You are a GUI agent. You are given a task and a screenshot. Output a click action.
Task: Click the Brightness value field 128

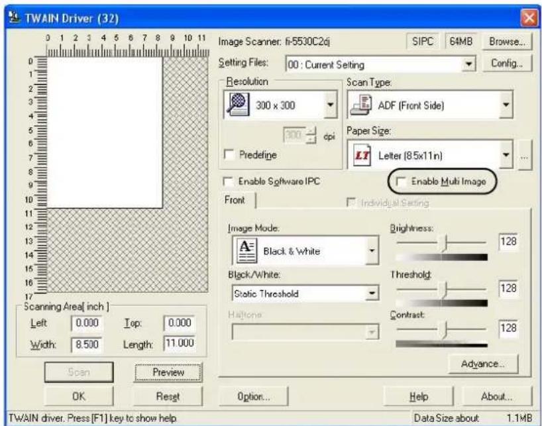tap(508, 241)
